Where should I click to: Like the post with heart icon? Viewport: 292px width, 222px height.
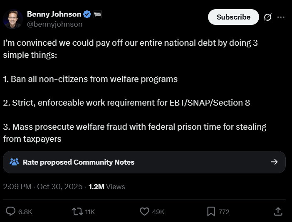tap(144, 212)
